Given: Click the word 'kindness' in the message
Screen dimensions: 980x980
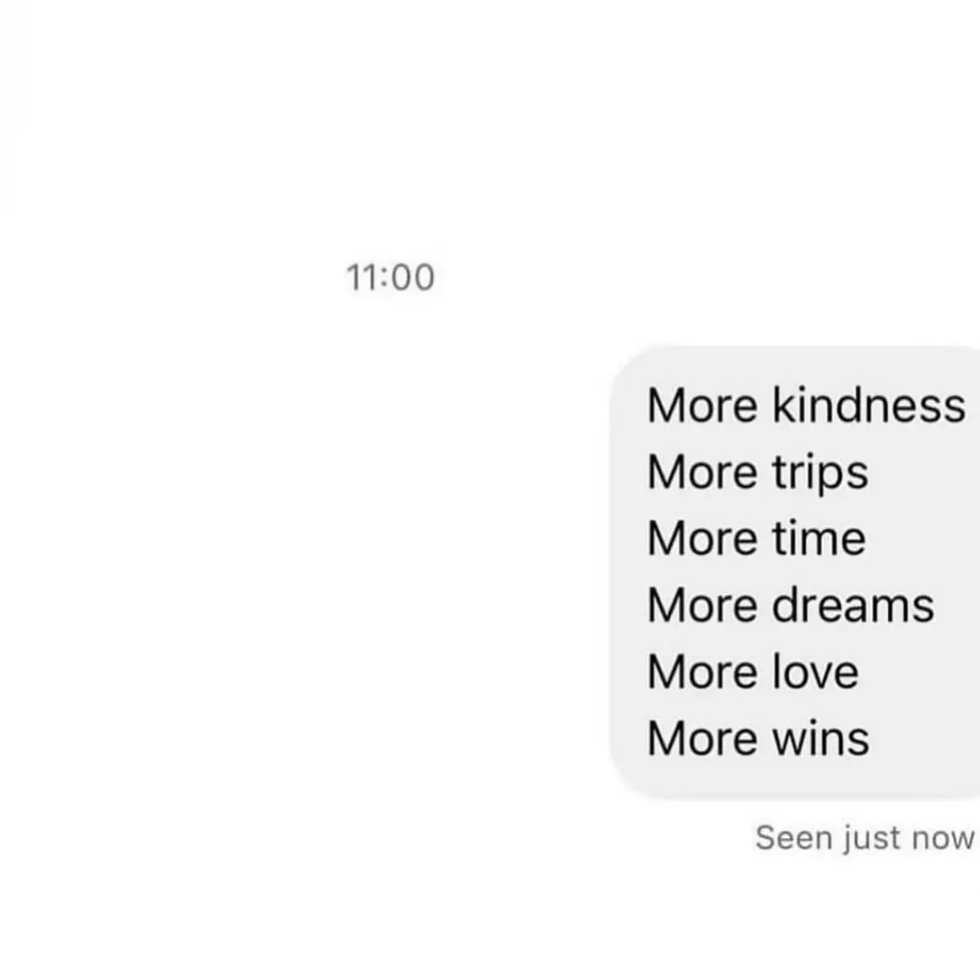Looking at the screenshot, I should [868, 406].
